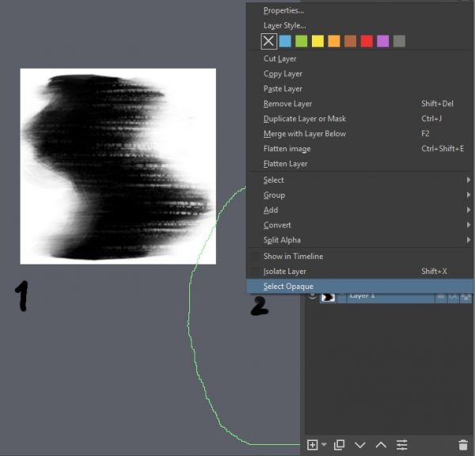Click the no color label X icon

pos(269,41)
